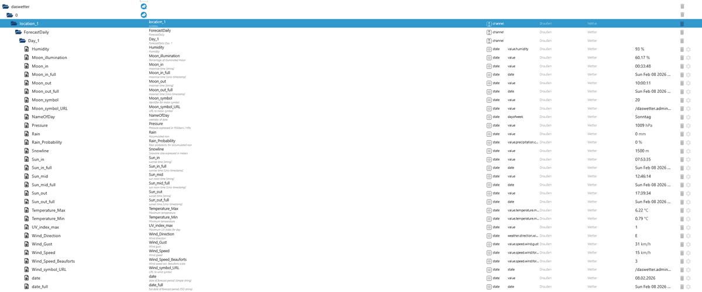Open custom settings for the date state
The height and width of the screenshot is (292, 702).
[x=689, y=278]
